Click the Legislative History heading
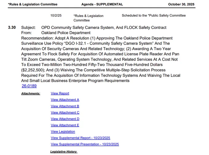Screen dimensions: 209x155 (64, 152)
